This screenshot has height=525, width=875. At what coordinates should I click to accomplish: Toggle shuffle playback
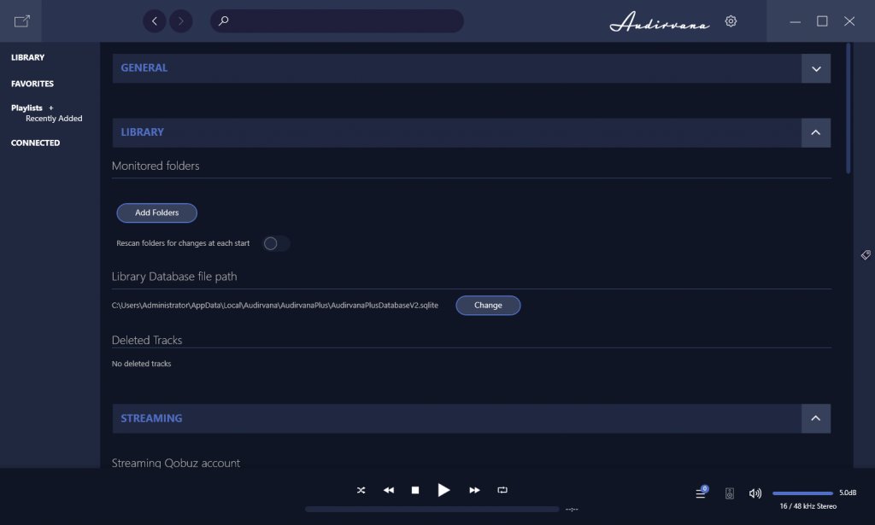pyautogui.click(x=361, y=490)
